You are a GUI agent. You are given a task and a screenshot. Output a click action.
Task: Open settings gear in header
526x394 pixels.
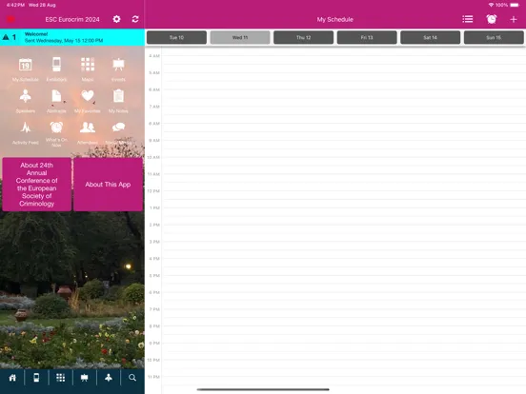116,19
